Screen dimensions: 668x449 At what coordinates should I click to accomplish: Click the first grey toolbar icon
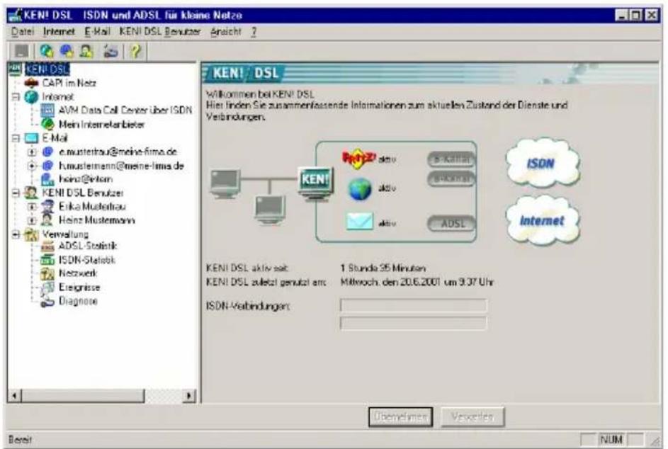(21, 52)
